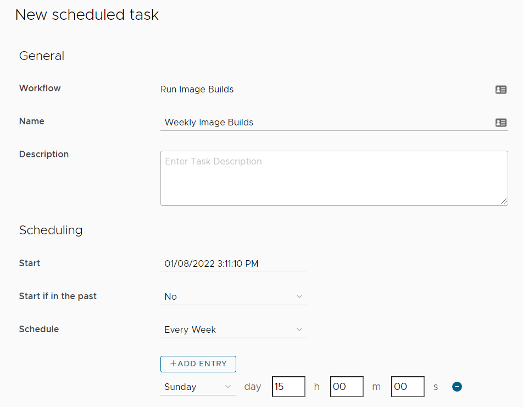
Task: Expand the Start if in the past dropdown
Action: pyautogui.click(x=233, y=297)
